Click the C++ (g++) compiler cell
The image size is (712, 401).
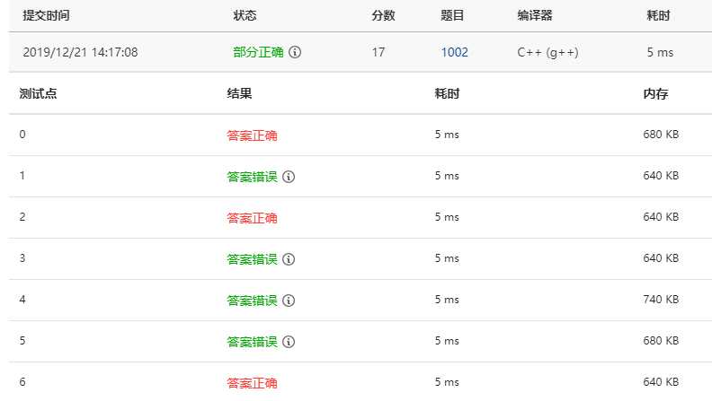(547, 52)
